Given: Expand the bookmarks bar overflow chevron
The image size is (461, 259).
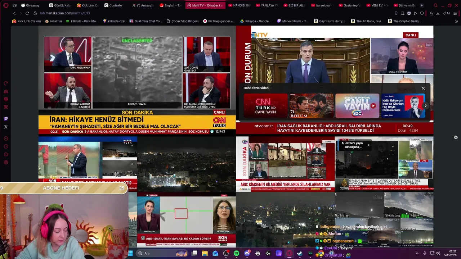Looking at the screenshot, I should pos(457,21).
